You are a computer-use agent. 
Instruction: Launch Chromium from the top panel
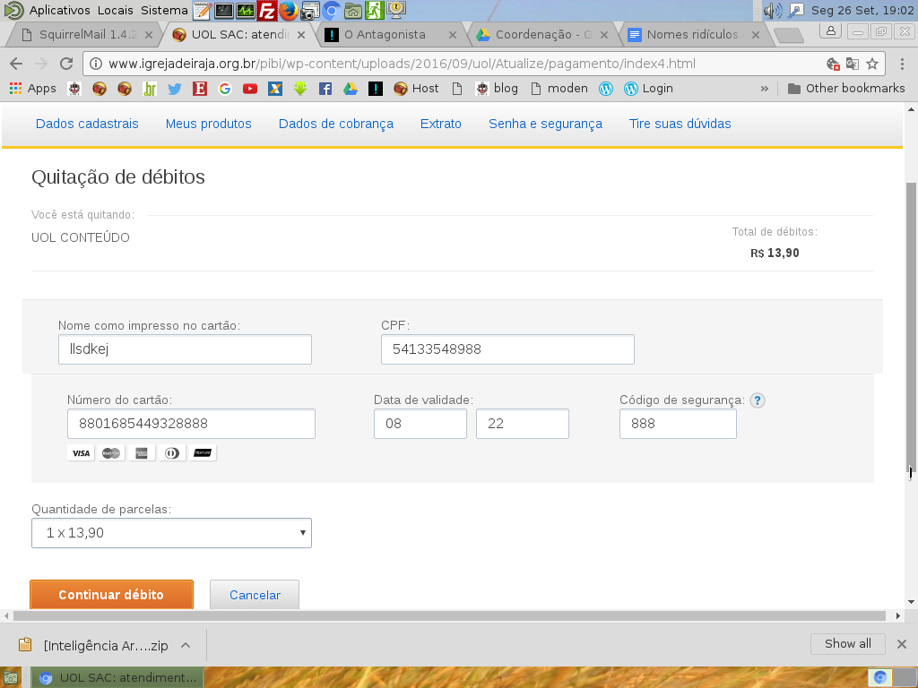click(332, 10)
